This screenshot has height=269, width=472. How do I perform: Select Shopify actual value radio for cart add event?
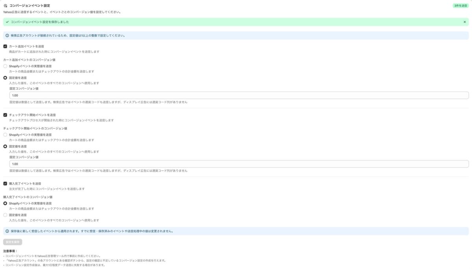pos(5,66)
